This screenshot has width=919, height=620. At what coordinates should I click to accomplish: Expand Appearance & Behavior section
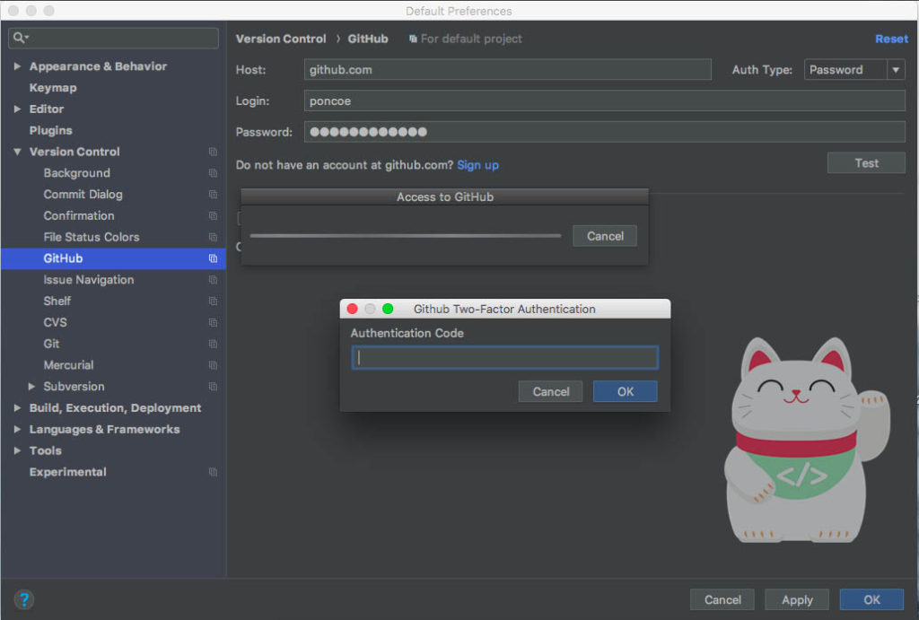18,66
